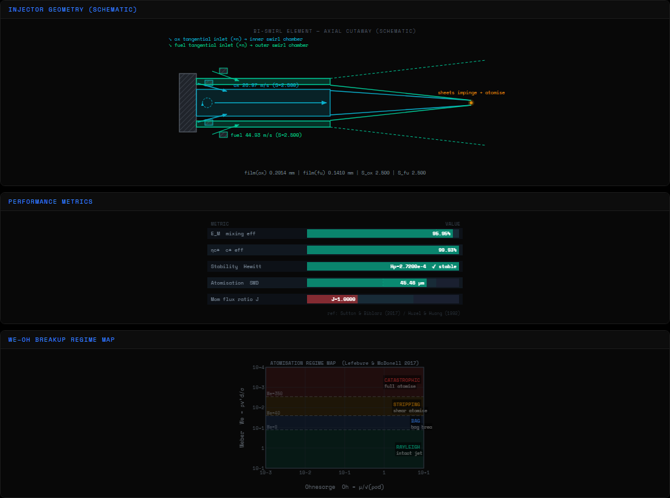Click the Weber y-axis title
Image resolution: width=670 pixels, height=498 pixels.
click(x=242, y=418)
